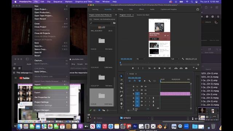Switch to the Effects workspace tab
Viewport: 233px width, 131px height.
(x=142, y=9)
